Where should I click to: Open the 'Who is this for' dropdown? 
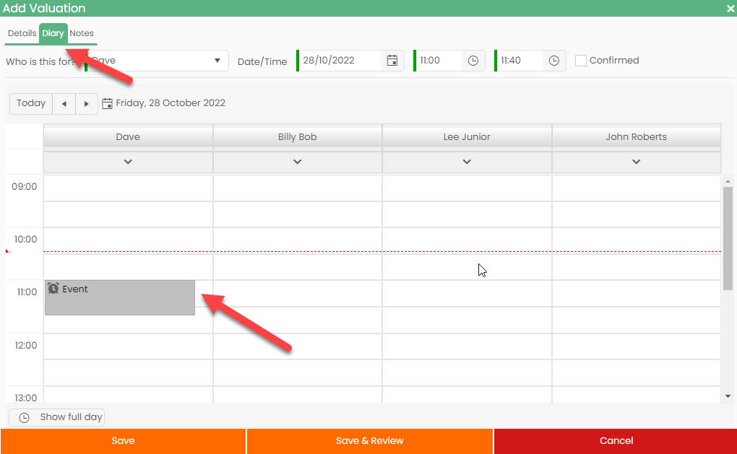[x=217, y=61]
